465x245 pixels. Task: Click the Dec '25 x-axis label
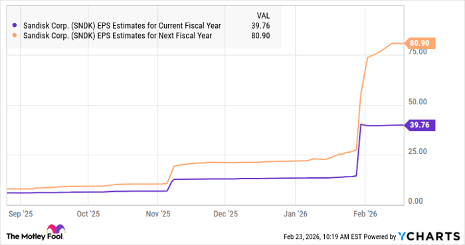click(x=225, y=214)
